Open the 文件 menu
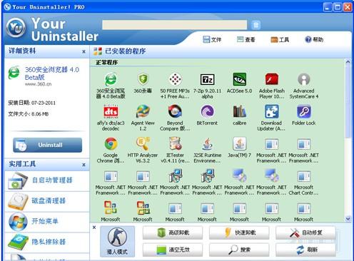Screen dimensions: 354x261 pyautogui.click(x=212, y=39)
